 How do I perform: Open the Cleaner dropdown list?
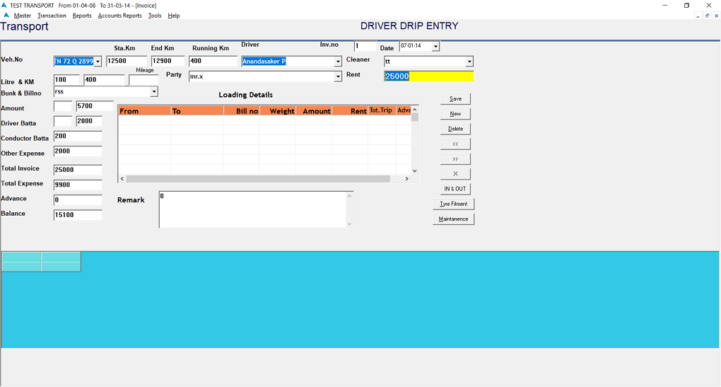pos(469,62)
